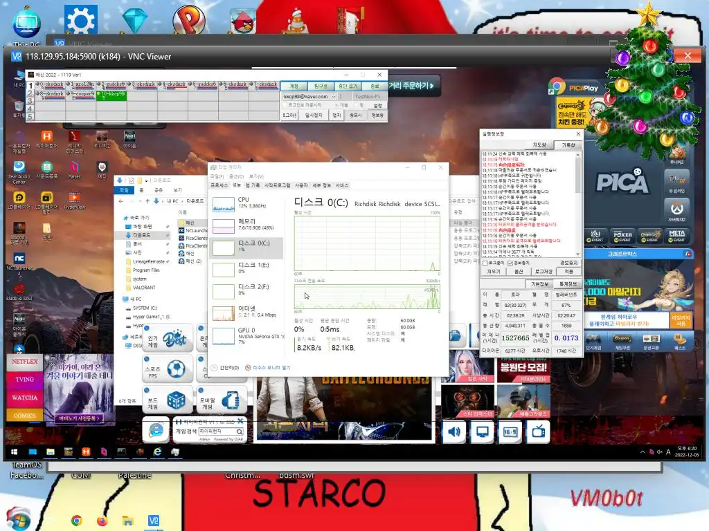This screenshot has width=709, height=531.
Task: Open the NC Launcher 2 desktop shortcut
Action: 19,263
